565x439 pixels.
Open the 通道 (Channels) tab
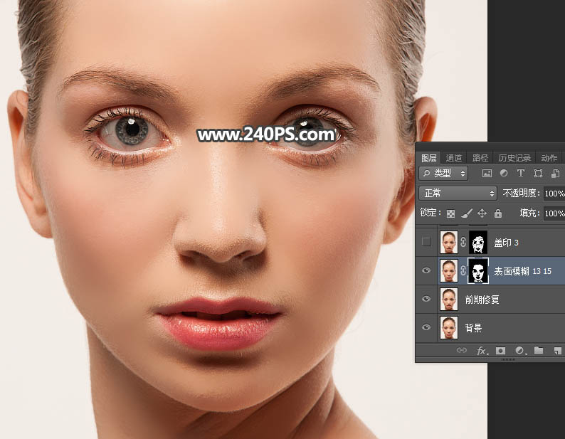pyautogui.click(x=453, y=158)
